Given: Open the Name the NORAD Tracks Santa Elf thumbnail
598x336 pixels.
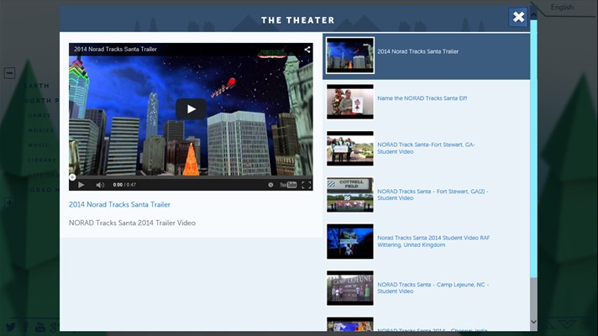Looking at the screenshot, I should point(350,102).
